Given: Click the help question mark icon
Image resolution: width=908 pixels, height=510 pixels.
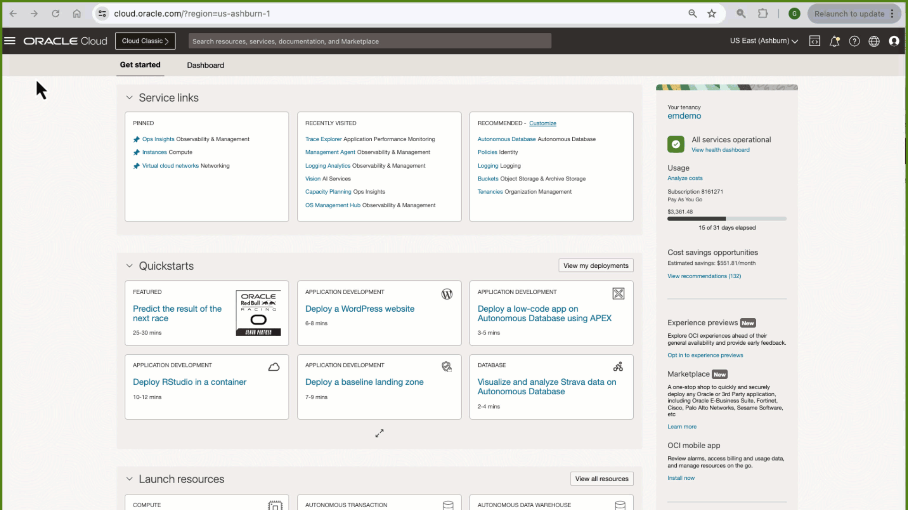Looking at the screenshot, I should (854, 41).
